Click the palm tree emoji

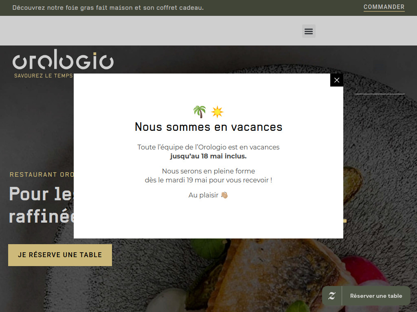pyautogui.click(x=200, y=112)
